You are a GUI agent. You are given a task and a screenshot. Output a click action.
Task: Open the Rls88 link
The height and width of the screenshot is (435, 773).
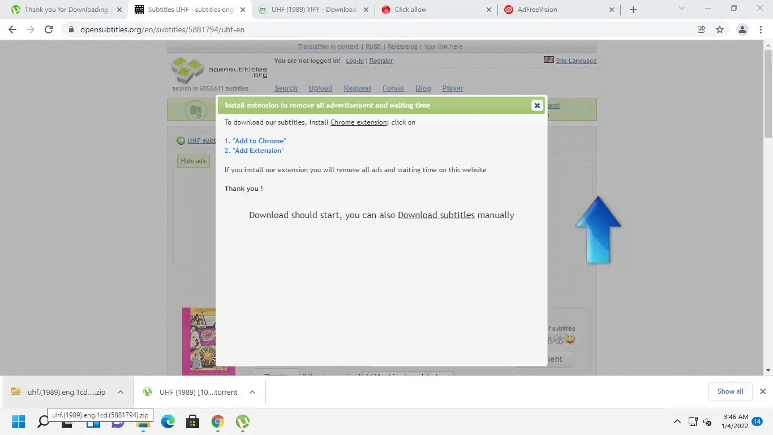pos(373,47)
